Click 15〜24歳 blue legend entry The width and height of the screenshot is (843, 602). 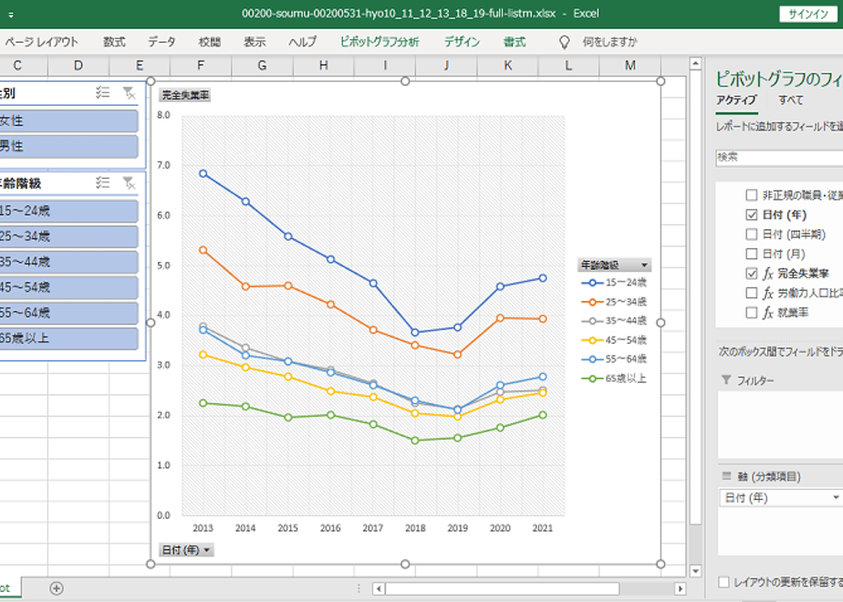tap(614, 282)
